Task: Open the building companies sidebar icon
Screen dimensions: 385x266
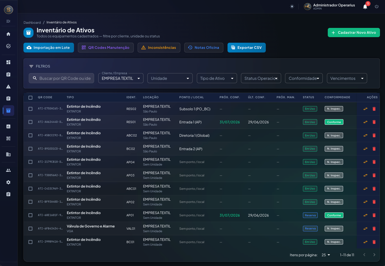Action: (8, 154)
